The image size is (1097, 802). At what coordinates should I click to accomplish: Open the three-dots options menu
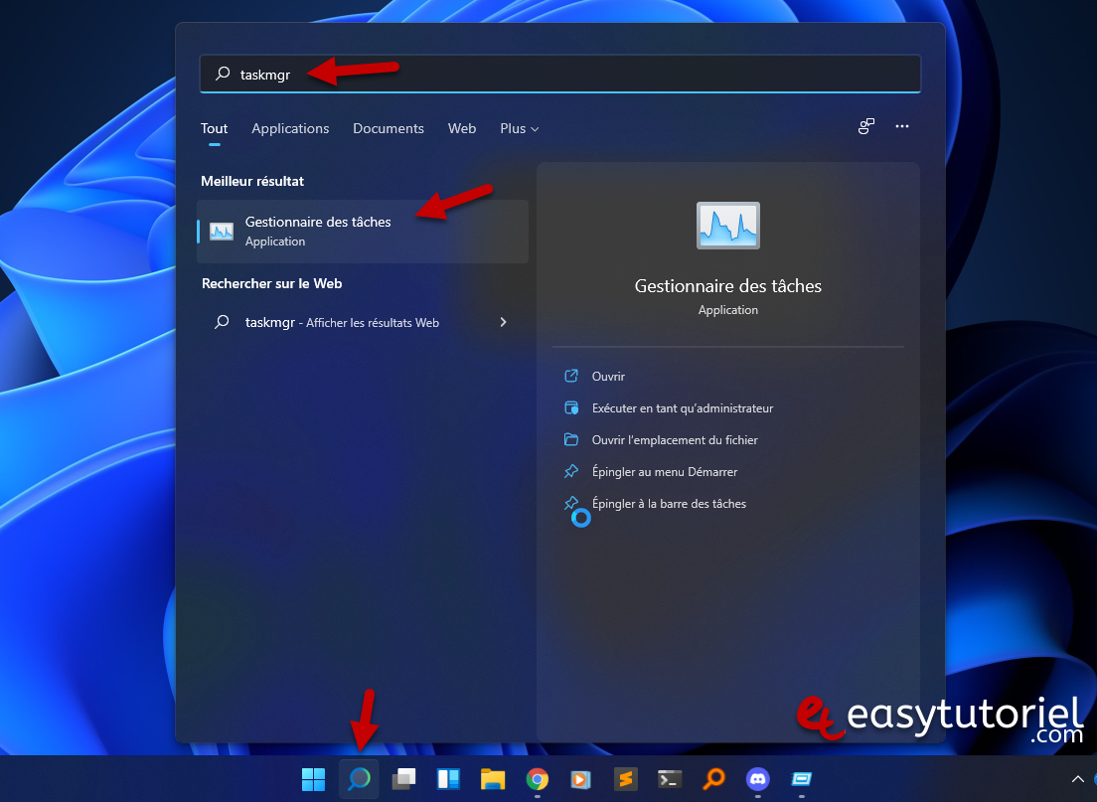click(x=902, y=126)
